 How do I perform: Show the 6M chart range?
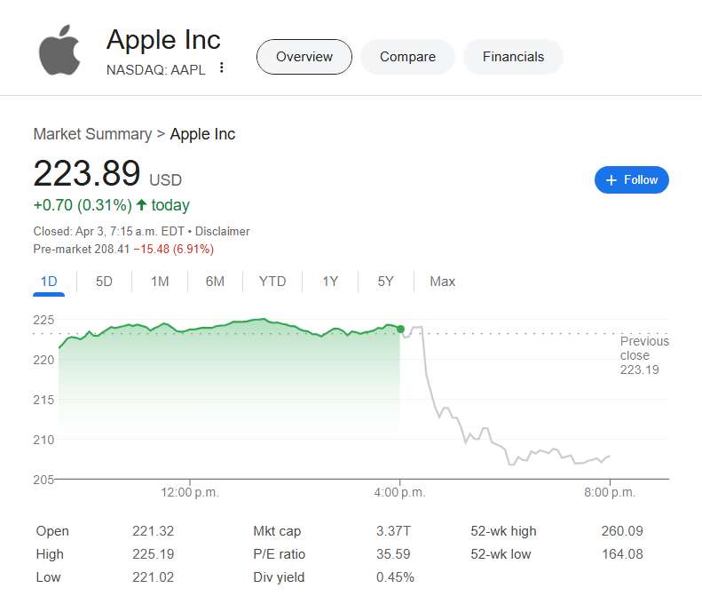[215, 282]
